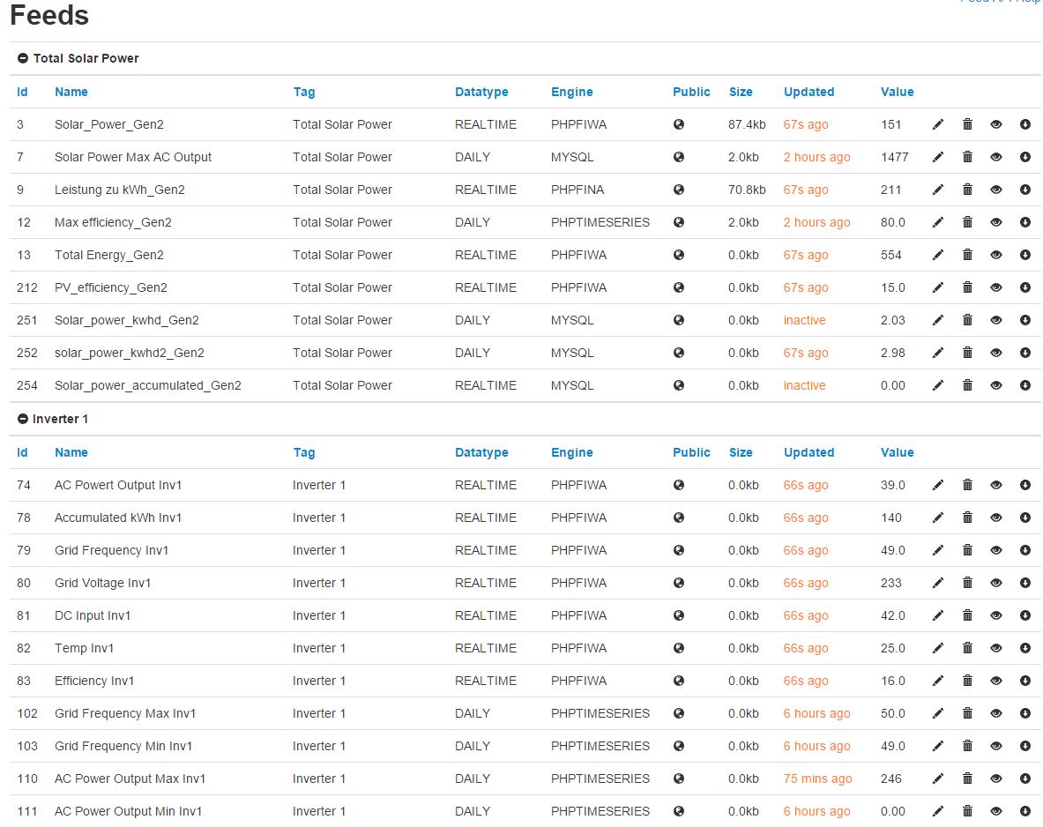Download the Leistung zu kWh_Gen2 feed data
The width and height of the screenshot is (1043, 827).
pos(1025,190)
